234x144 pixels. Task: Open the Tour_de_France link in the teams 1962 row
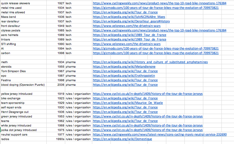(x=125, y=121)
